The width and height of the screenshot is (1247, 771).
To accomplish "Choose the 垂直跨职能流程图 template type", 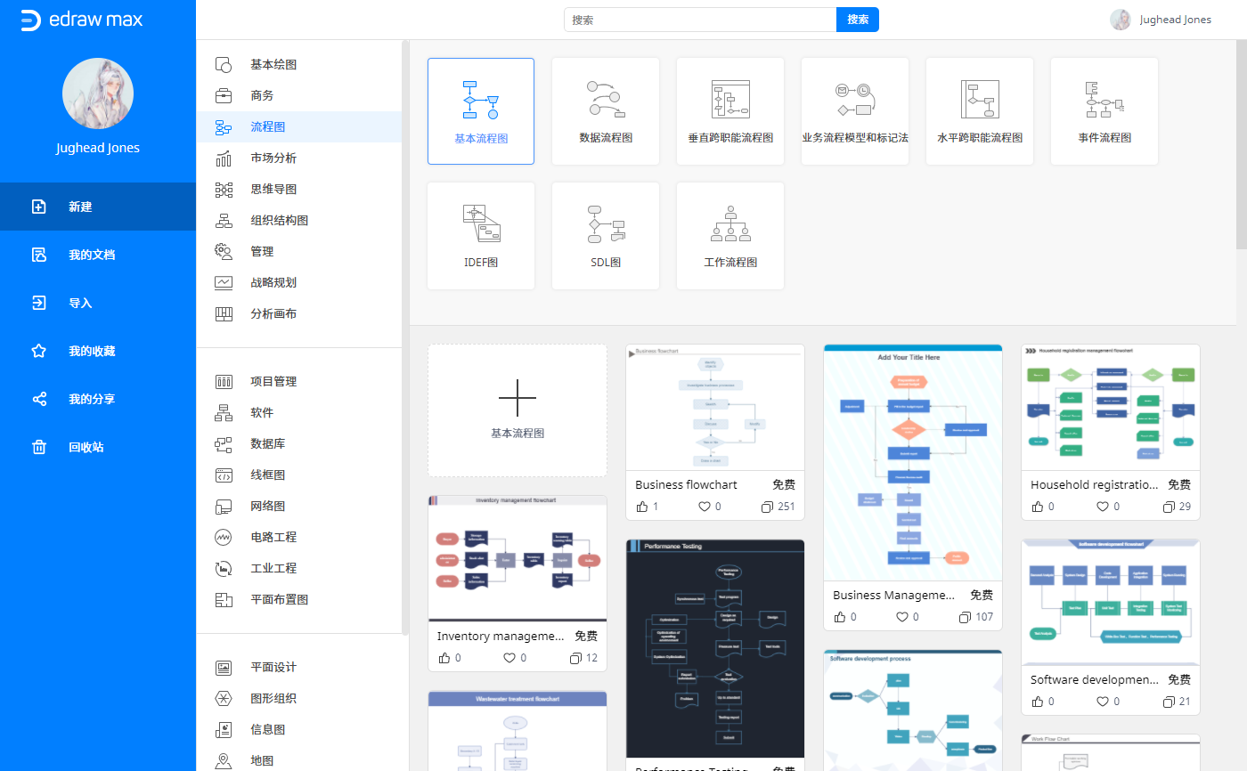I will [730, 111].
